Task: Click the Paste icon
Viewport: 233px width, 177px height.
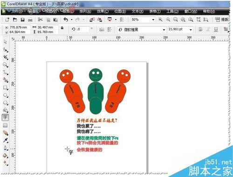Action: pos(55,20)
